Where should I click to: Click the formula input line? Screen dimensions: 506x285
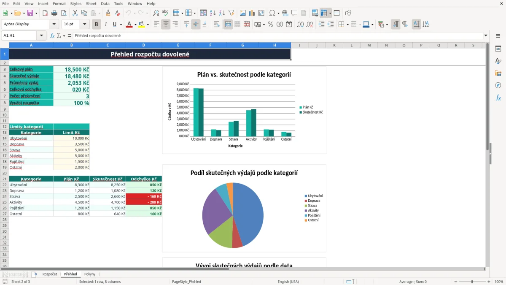pyautogui.click(x=278, y=35)
